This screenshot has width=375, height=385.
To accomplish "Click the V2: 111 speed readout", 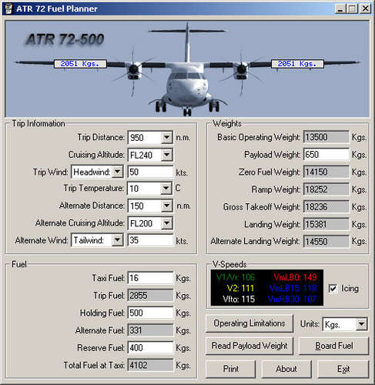I will 240,288.
